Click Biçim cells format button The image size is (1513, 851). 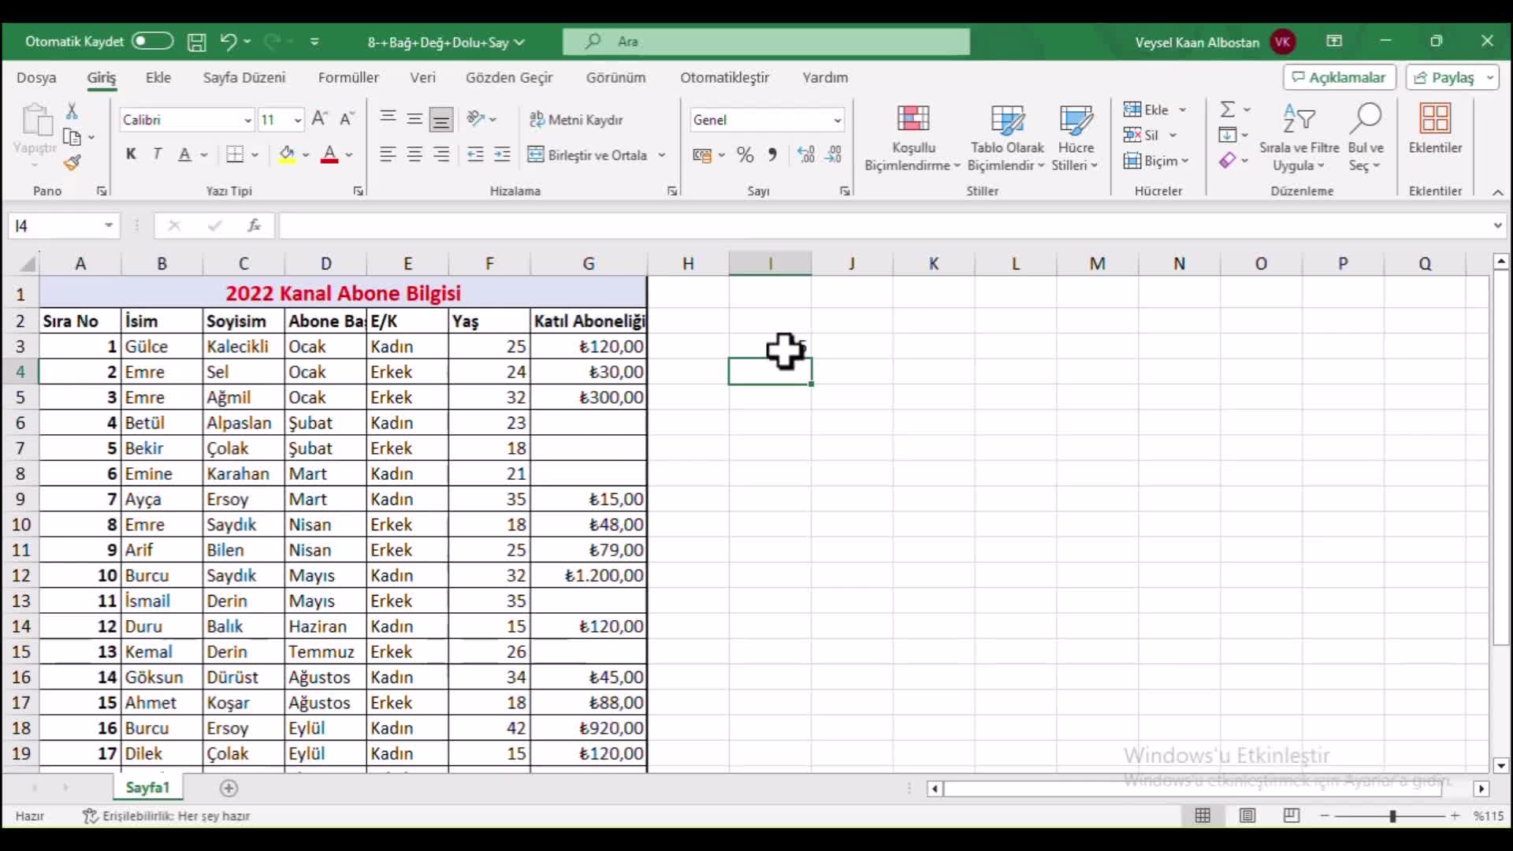pos(1156,161)
